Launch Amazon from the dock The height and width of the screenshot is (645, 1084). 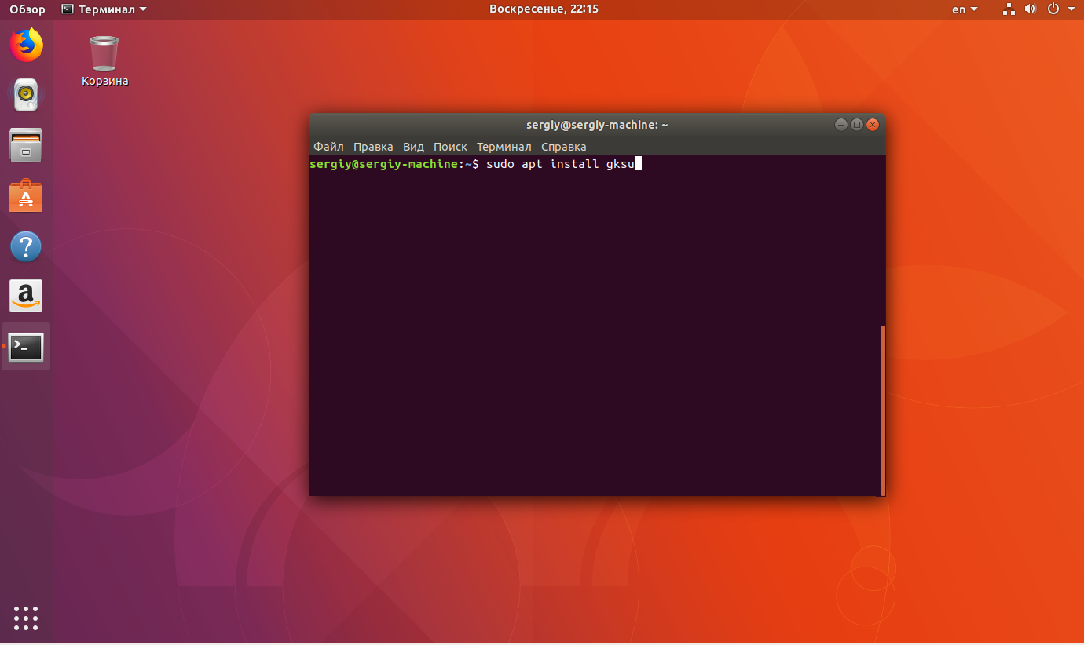click(x=26, y=296)
